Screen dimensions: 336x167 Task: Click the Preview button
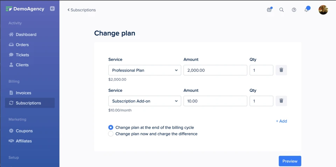[290, 161]
